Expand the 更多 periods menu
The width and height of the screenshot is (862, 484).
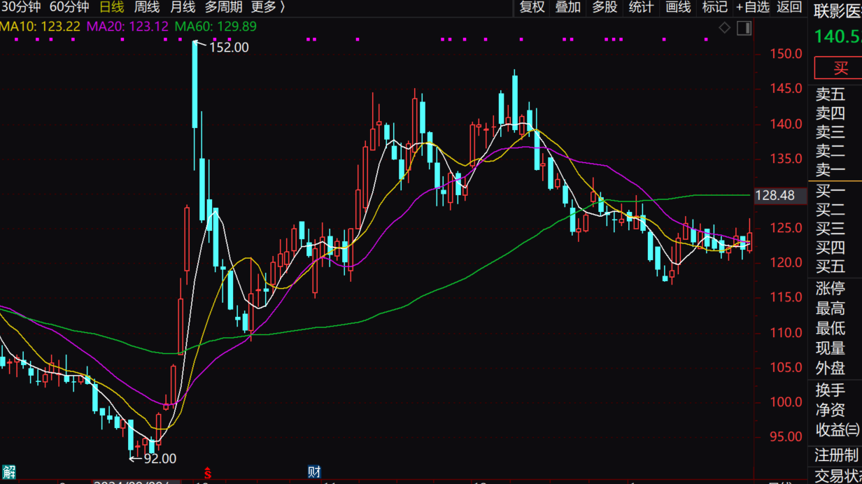pos(268,8)
